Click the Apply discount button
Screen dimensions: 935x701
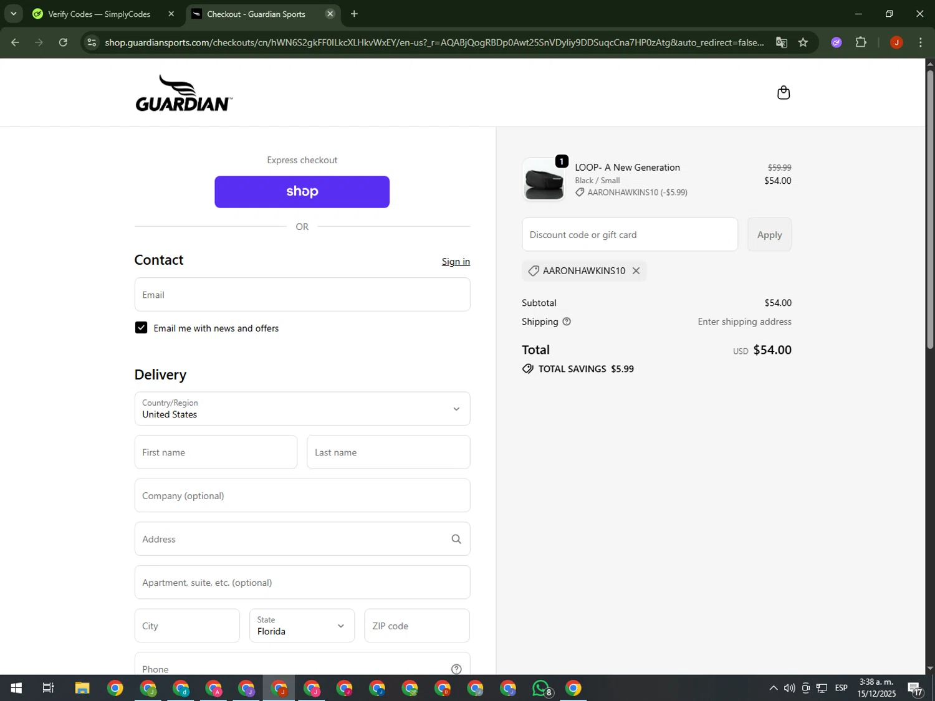click(769, 235)
